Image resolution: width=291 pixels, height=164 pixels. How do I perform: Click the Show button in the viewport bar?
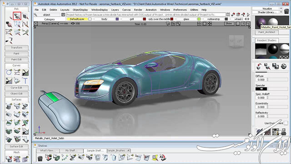coord(229,24)
